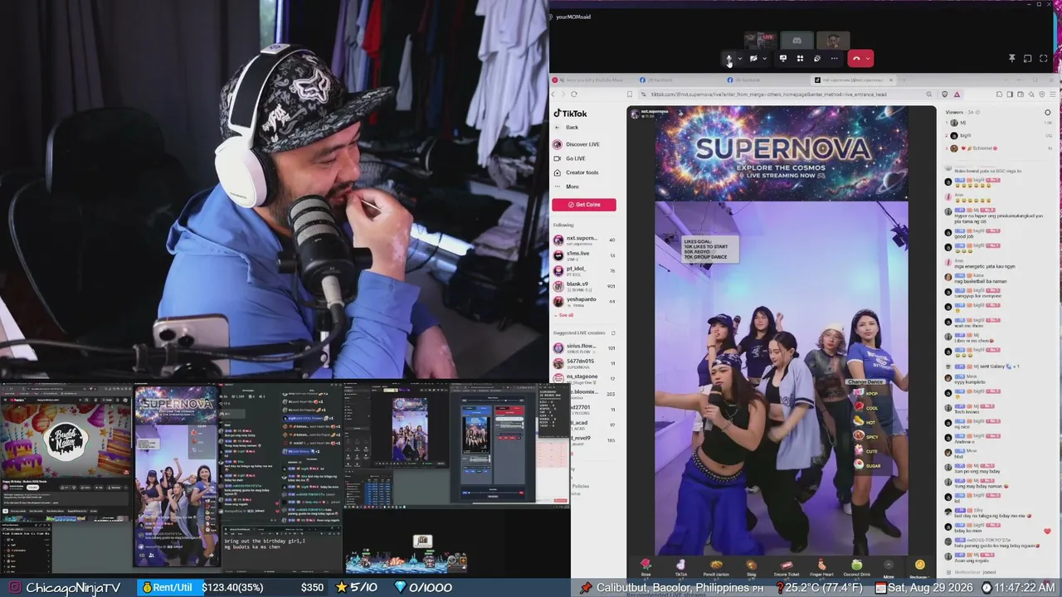Open the activities grid icon in call bar
Image resolution: width=1062 pixels, height=597 pixels.
tap(800, 59)
